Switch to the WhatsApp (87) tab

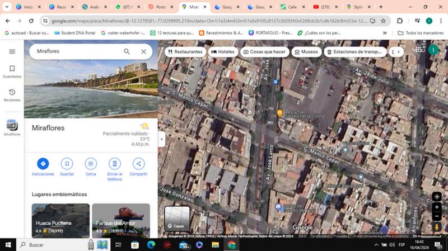(x=128, y=7)
